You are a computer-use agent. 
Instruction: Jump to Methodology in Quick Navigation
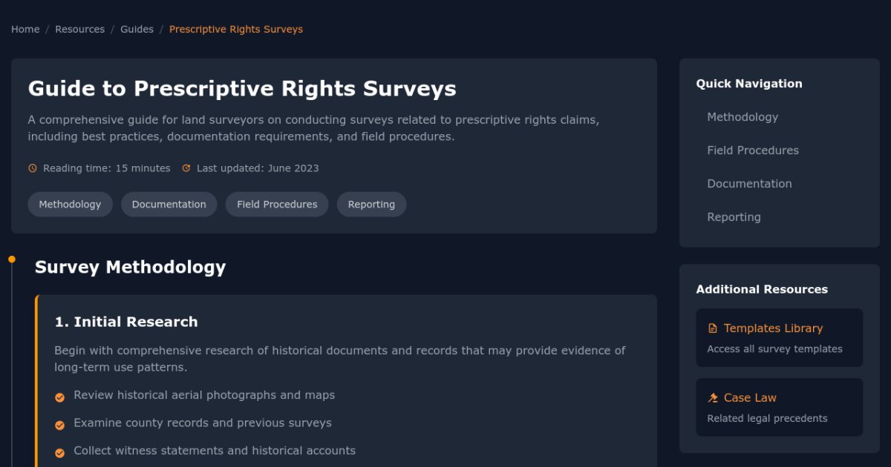pos(742,117)
